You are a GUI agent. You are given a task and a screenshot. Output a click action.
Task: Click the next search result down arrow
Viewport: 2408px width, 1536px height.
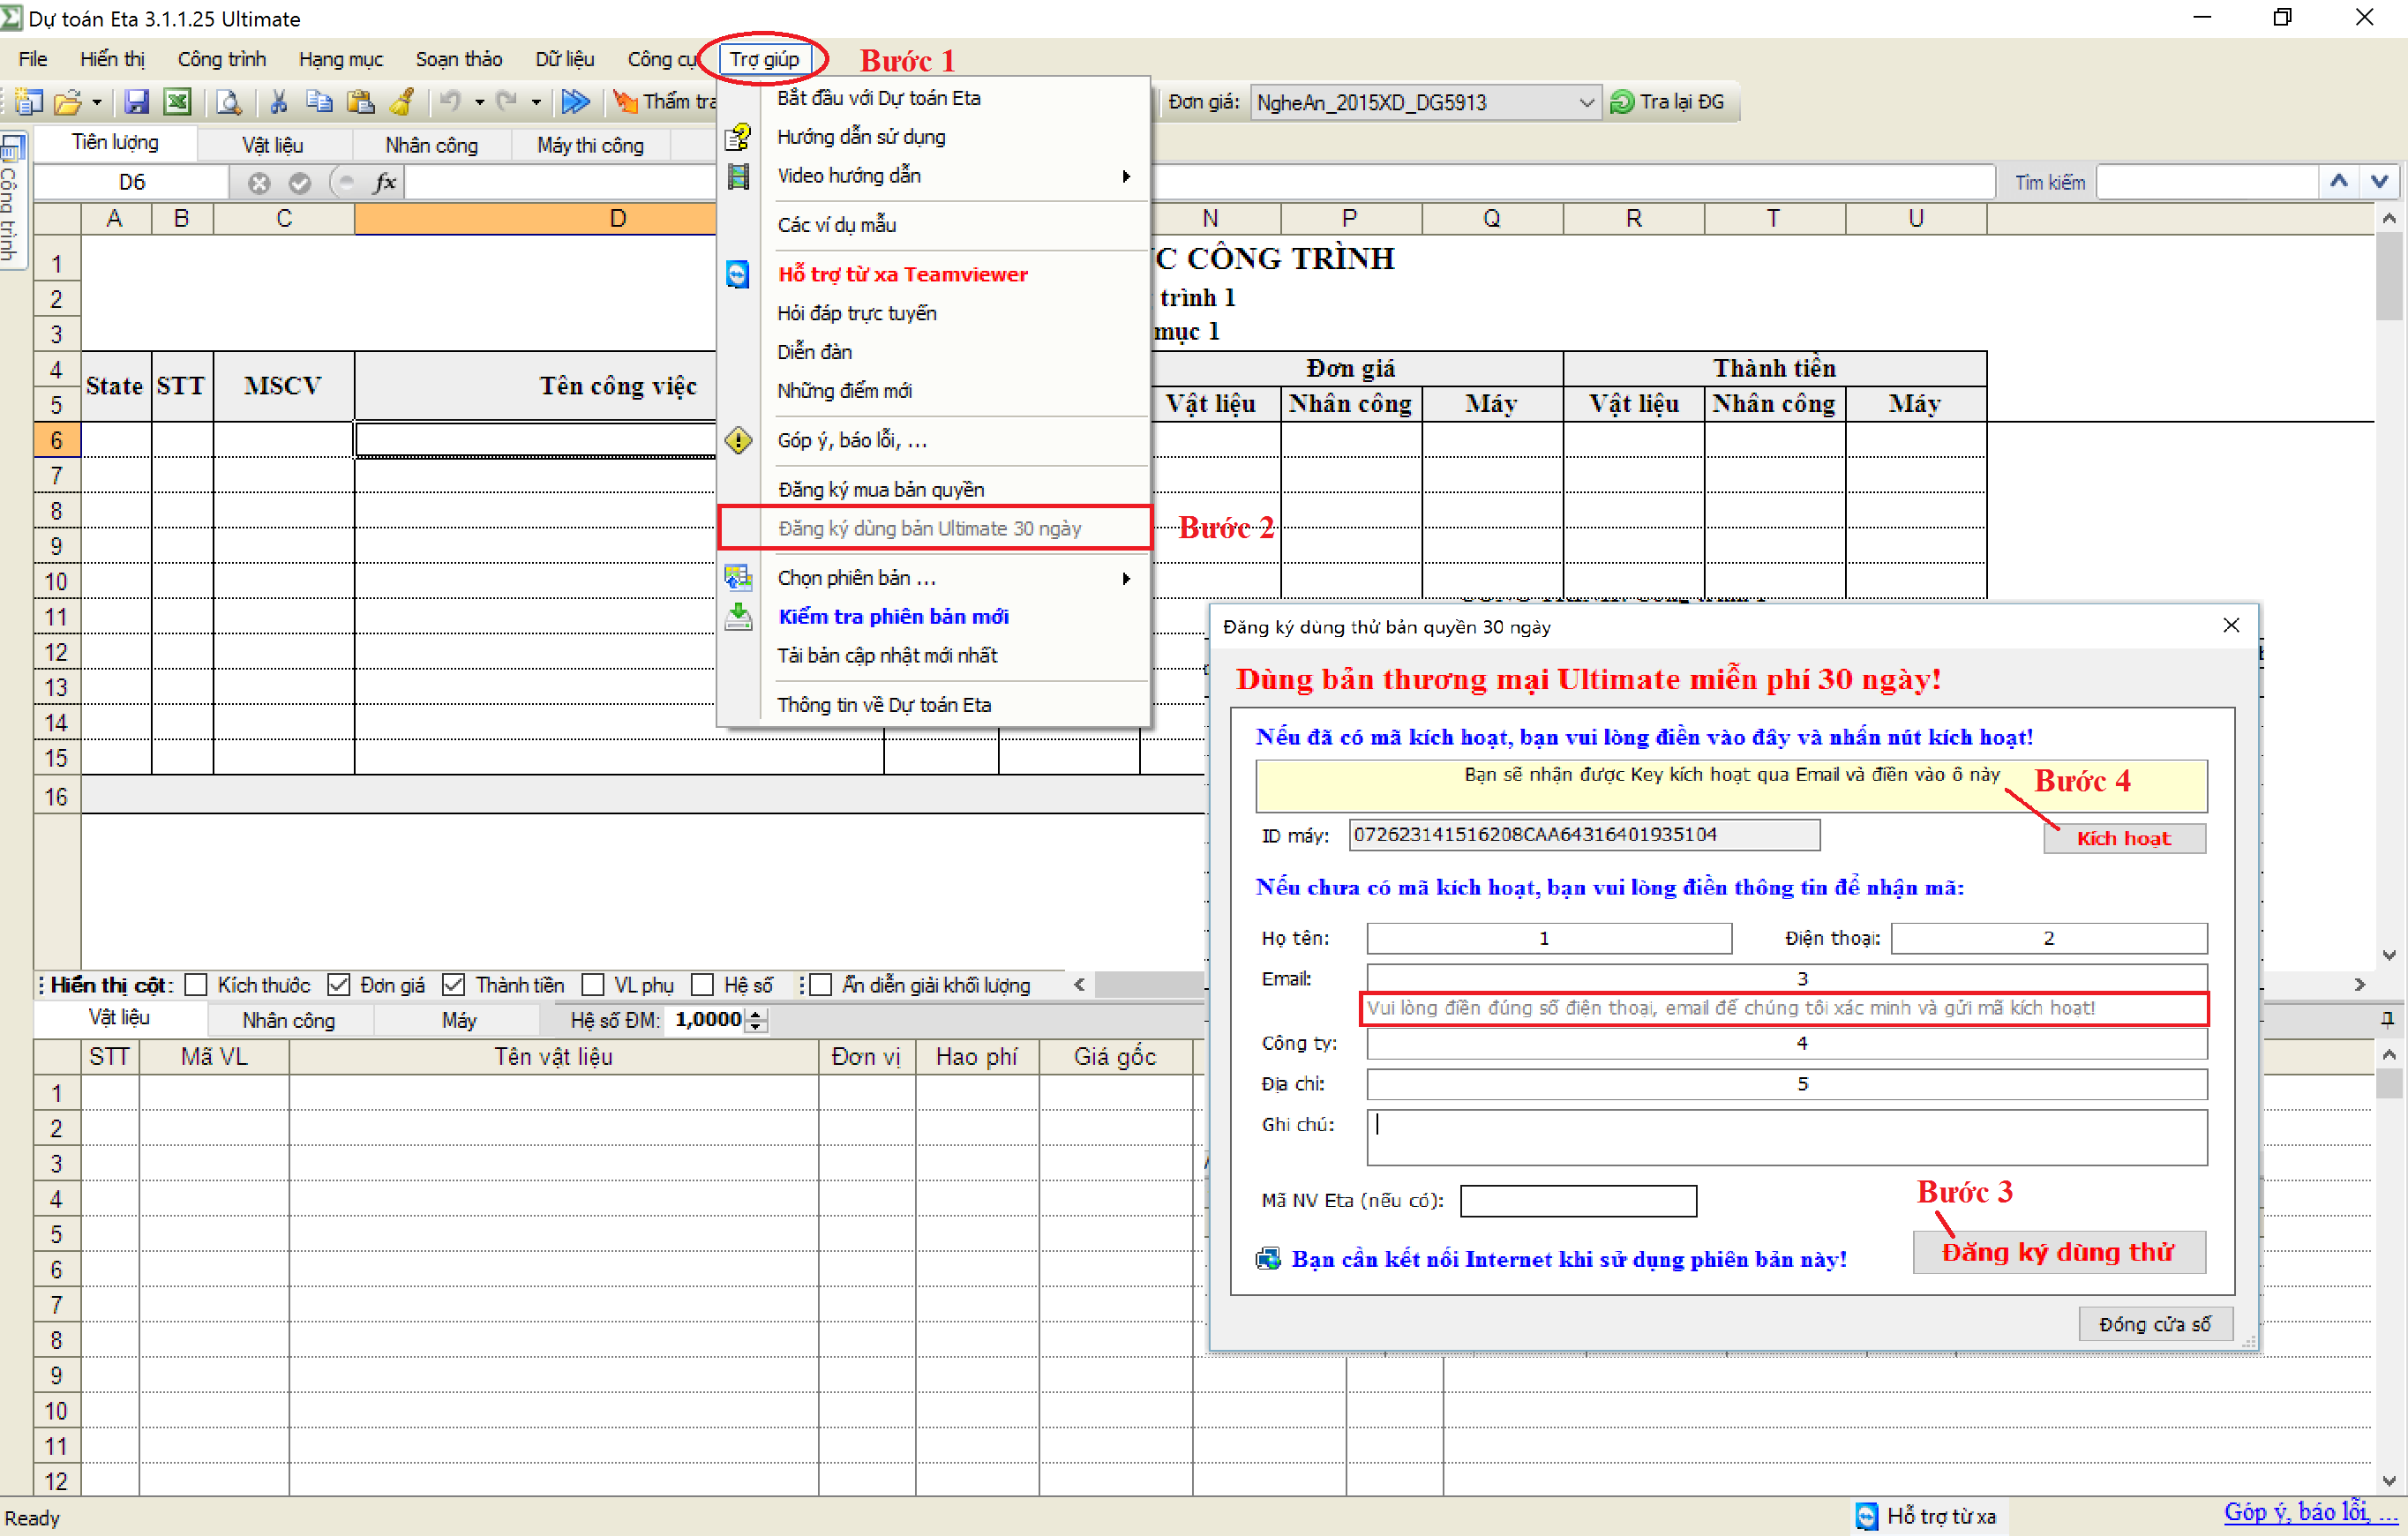pyautogui.click(x=2380, y=182)
